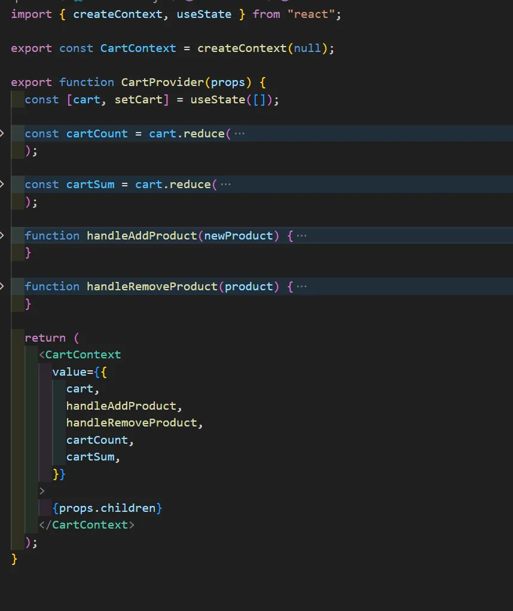The image size is (513, 611).
Task: Click setCart in the useState destructuring
Action: (138, 100)
